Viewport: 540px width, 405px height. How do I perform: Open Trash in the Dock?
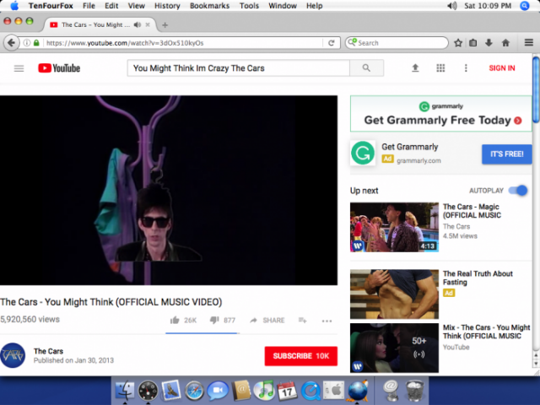click(x=414, y=391)
